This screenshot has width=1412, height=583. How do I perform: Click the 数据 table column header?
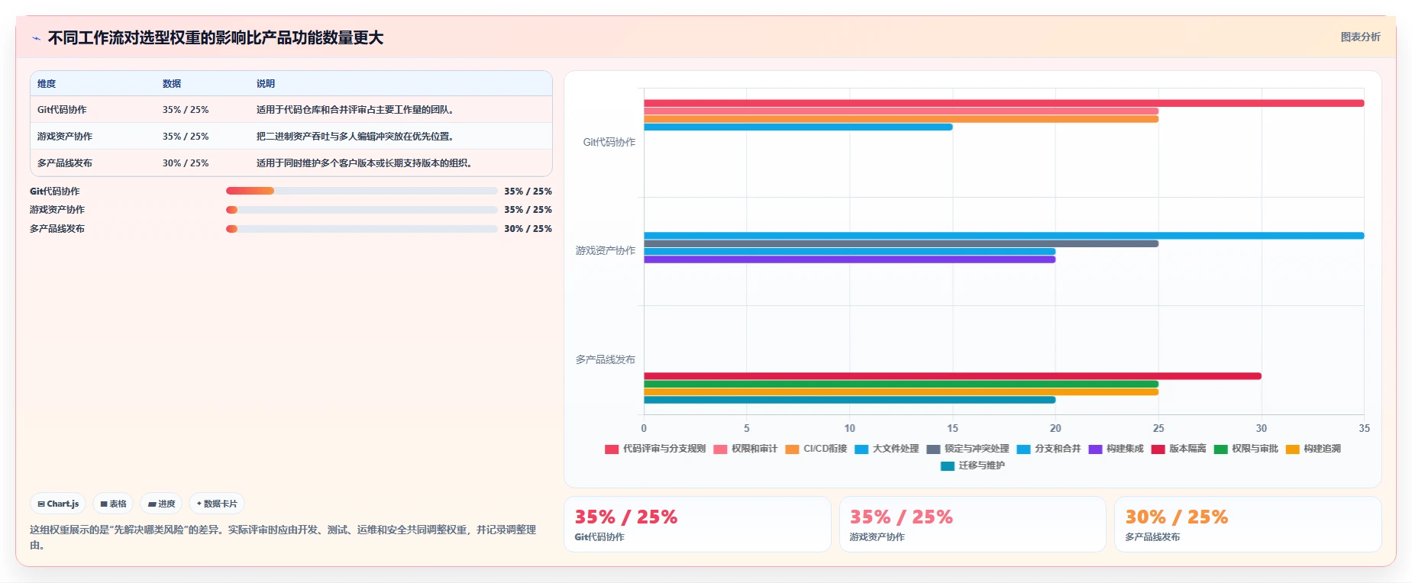point(172,84)
